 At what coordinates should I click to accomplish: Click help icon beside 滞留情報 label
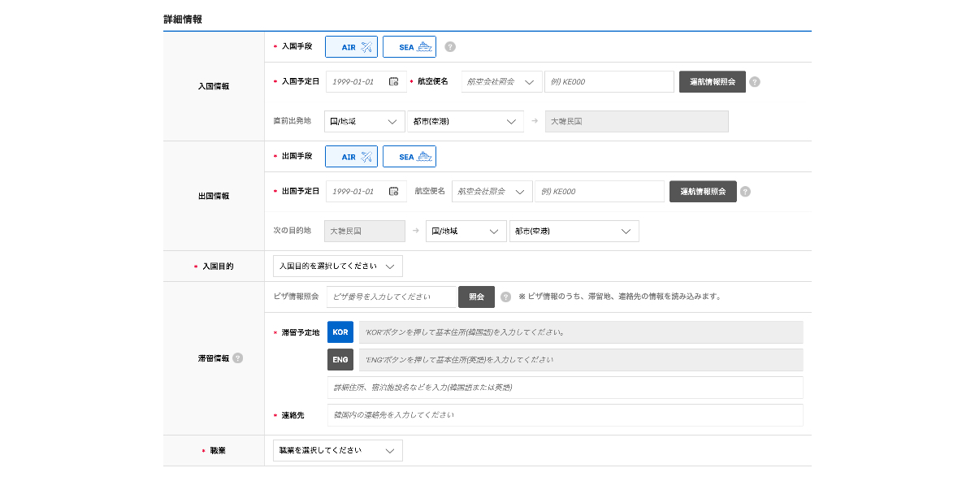[x=238, y=358]
